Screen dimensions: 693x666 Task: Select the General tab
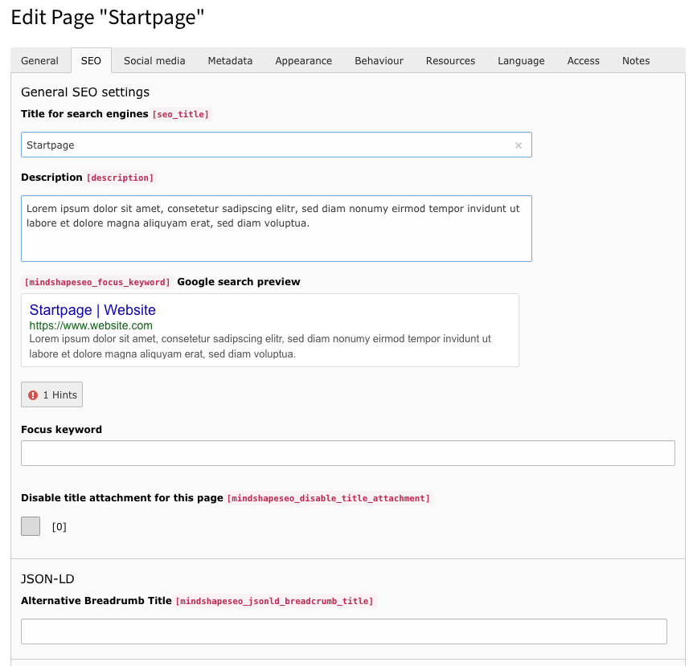(39, 60)
